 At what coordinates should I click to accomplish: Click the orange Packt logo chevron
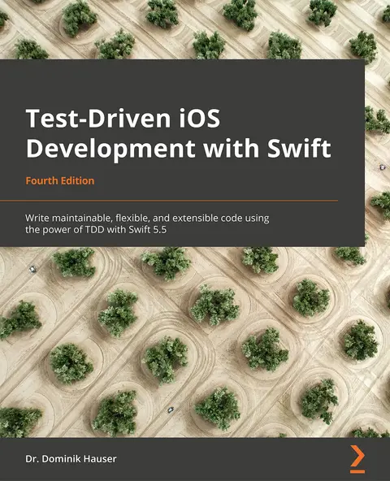click(357, 459)
